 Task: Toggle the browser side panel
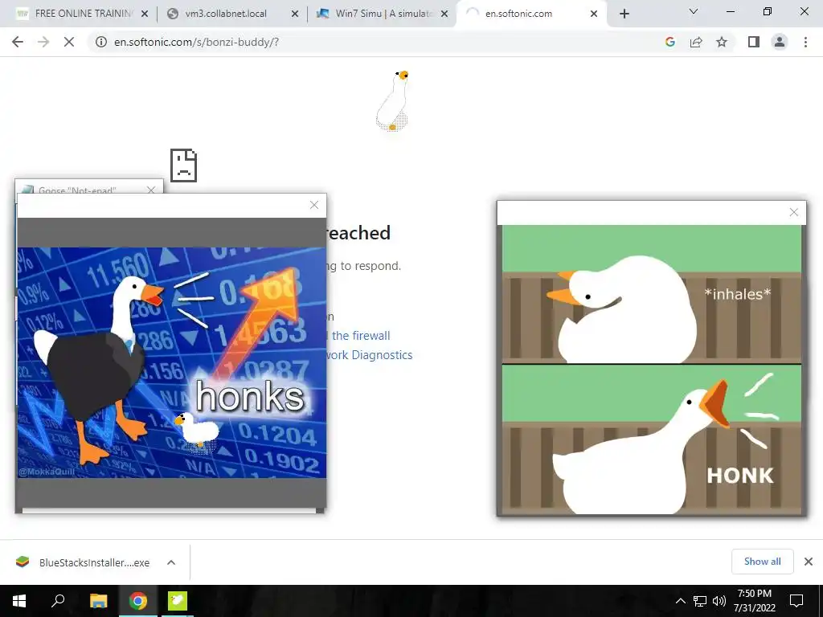pos(754,42)
